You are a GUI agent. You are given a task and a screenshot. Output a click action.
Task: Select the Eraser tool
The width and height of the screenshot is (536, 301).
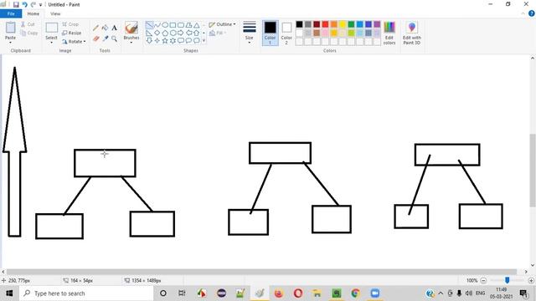point(95,38)
